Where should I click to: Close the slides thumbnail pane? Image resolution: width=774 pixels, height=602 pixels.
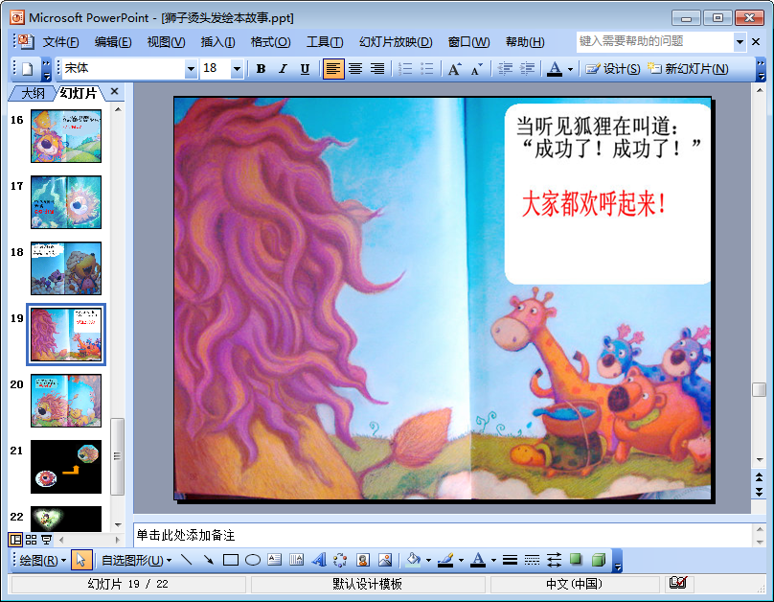click(115, 91)
